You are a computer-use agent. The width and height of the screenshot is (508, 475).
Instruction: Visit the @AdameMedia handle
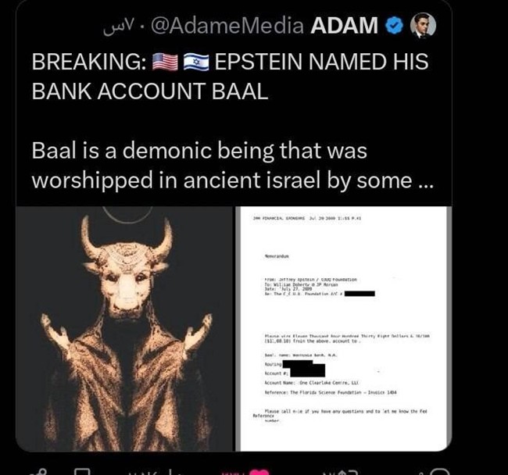click(227, 26)
